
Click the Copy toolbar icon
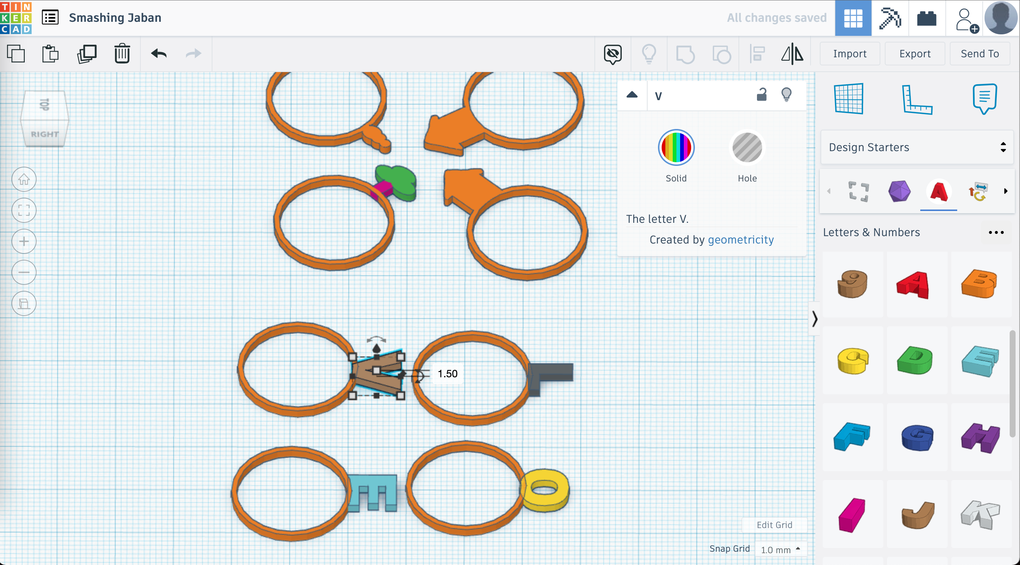point(16,54)
